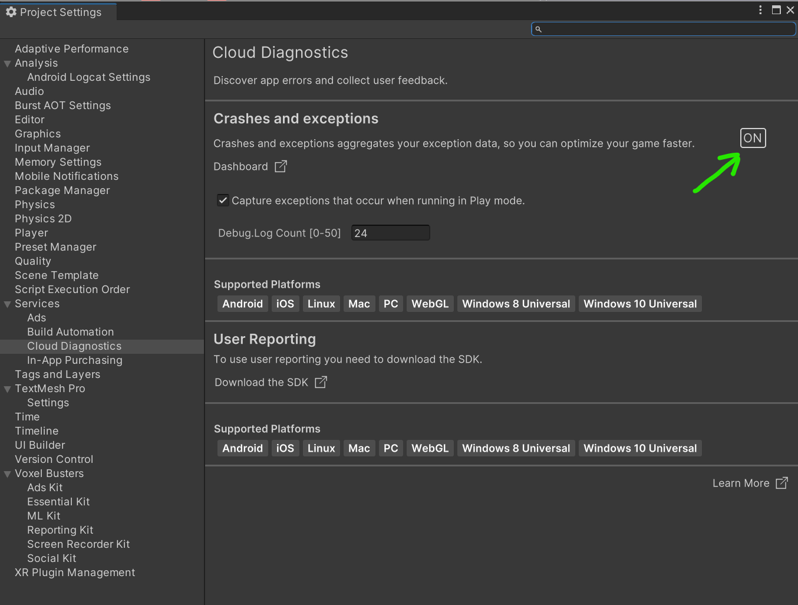Open In-App Purchasing settings
Viewport: 798px width, 605px height.
coord(75,360)
